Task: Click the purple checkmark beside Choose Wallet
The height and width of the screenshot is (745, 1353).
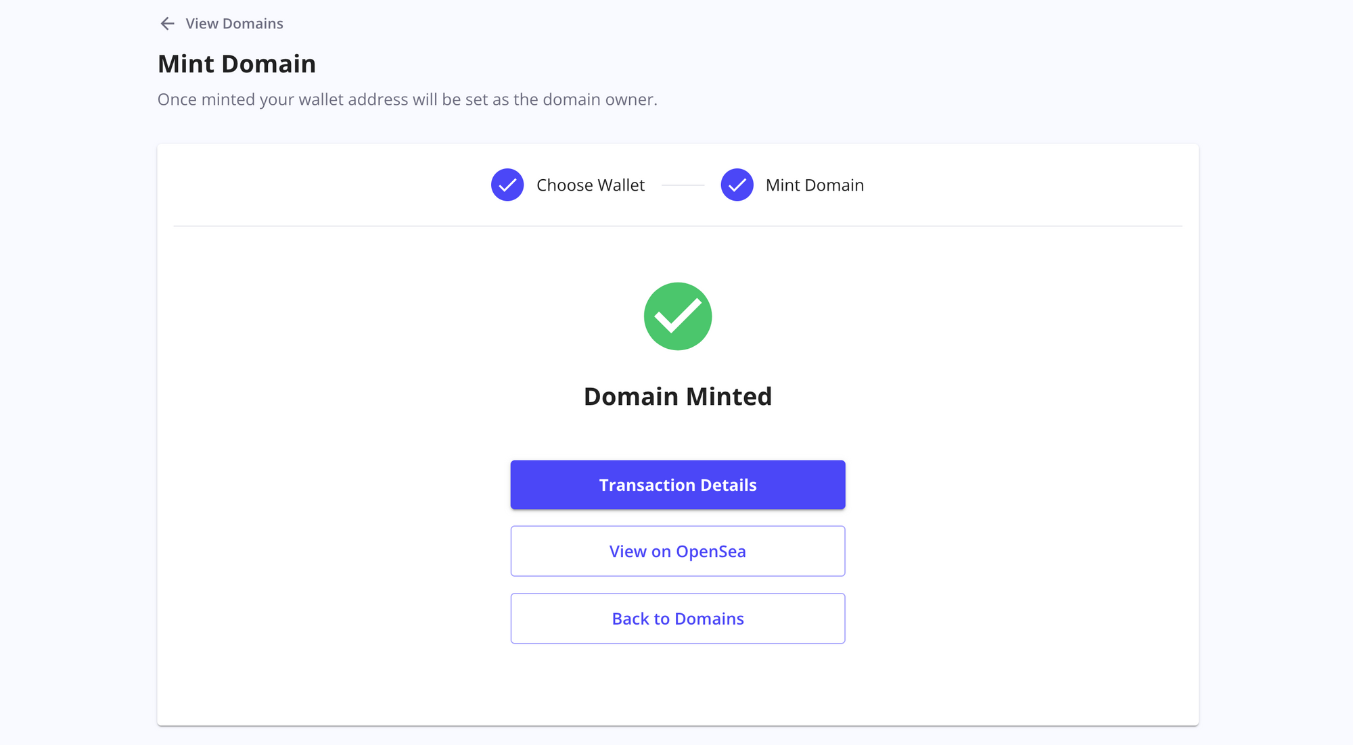Action: 507,184
